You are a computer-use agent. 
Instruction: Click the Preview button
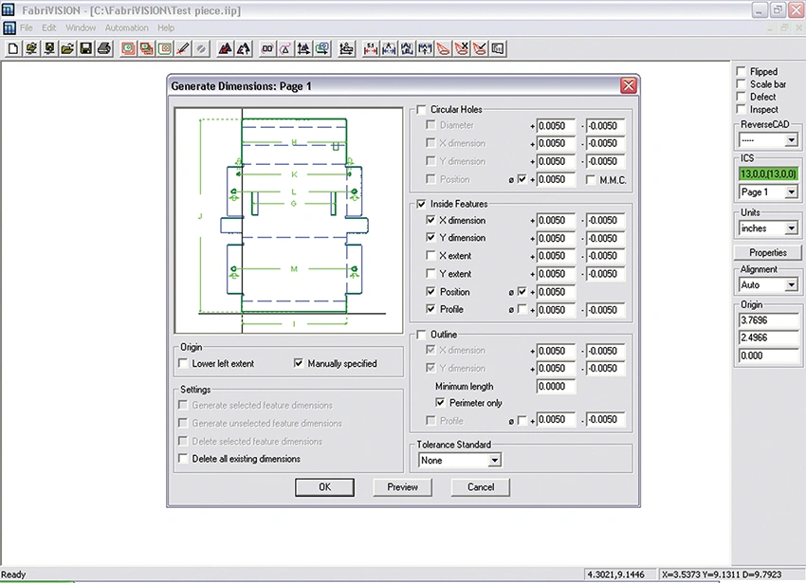402,487
